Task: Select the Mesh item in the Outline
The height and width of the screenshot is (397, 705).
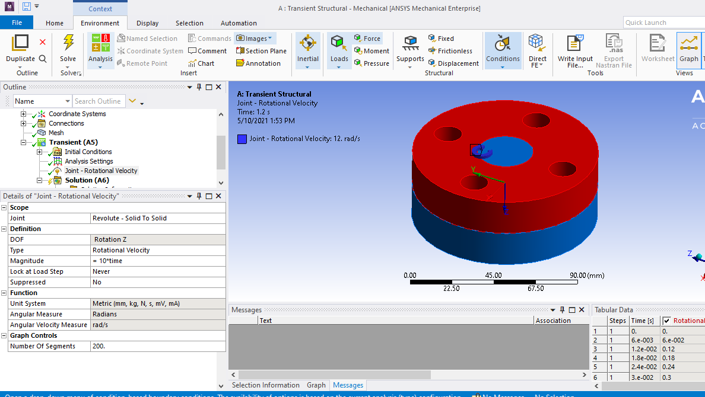Action: [x=56, y=133]
